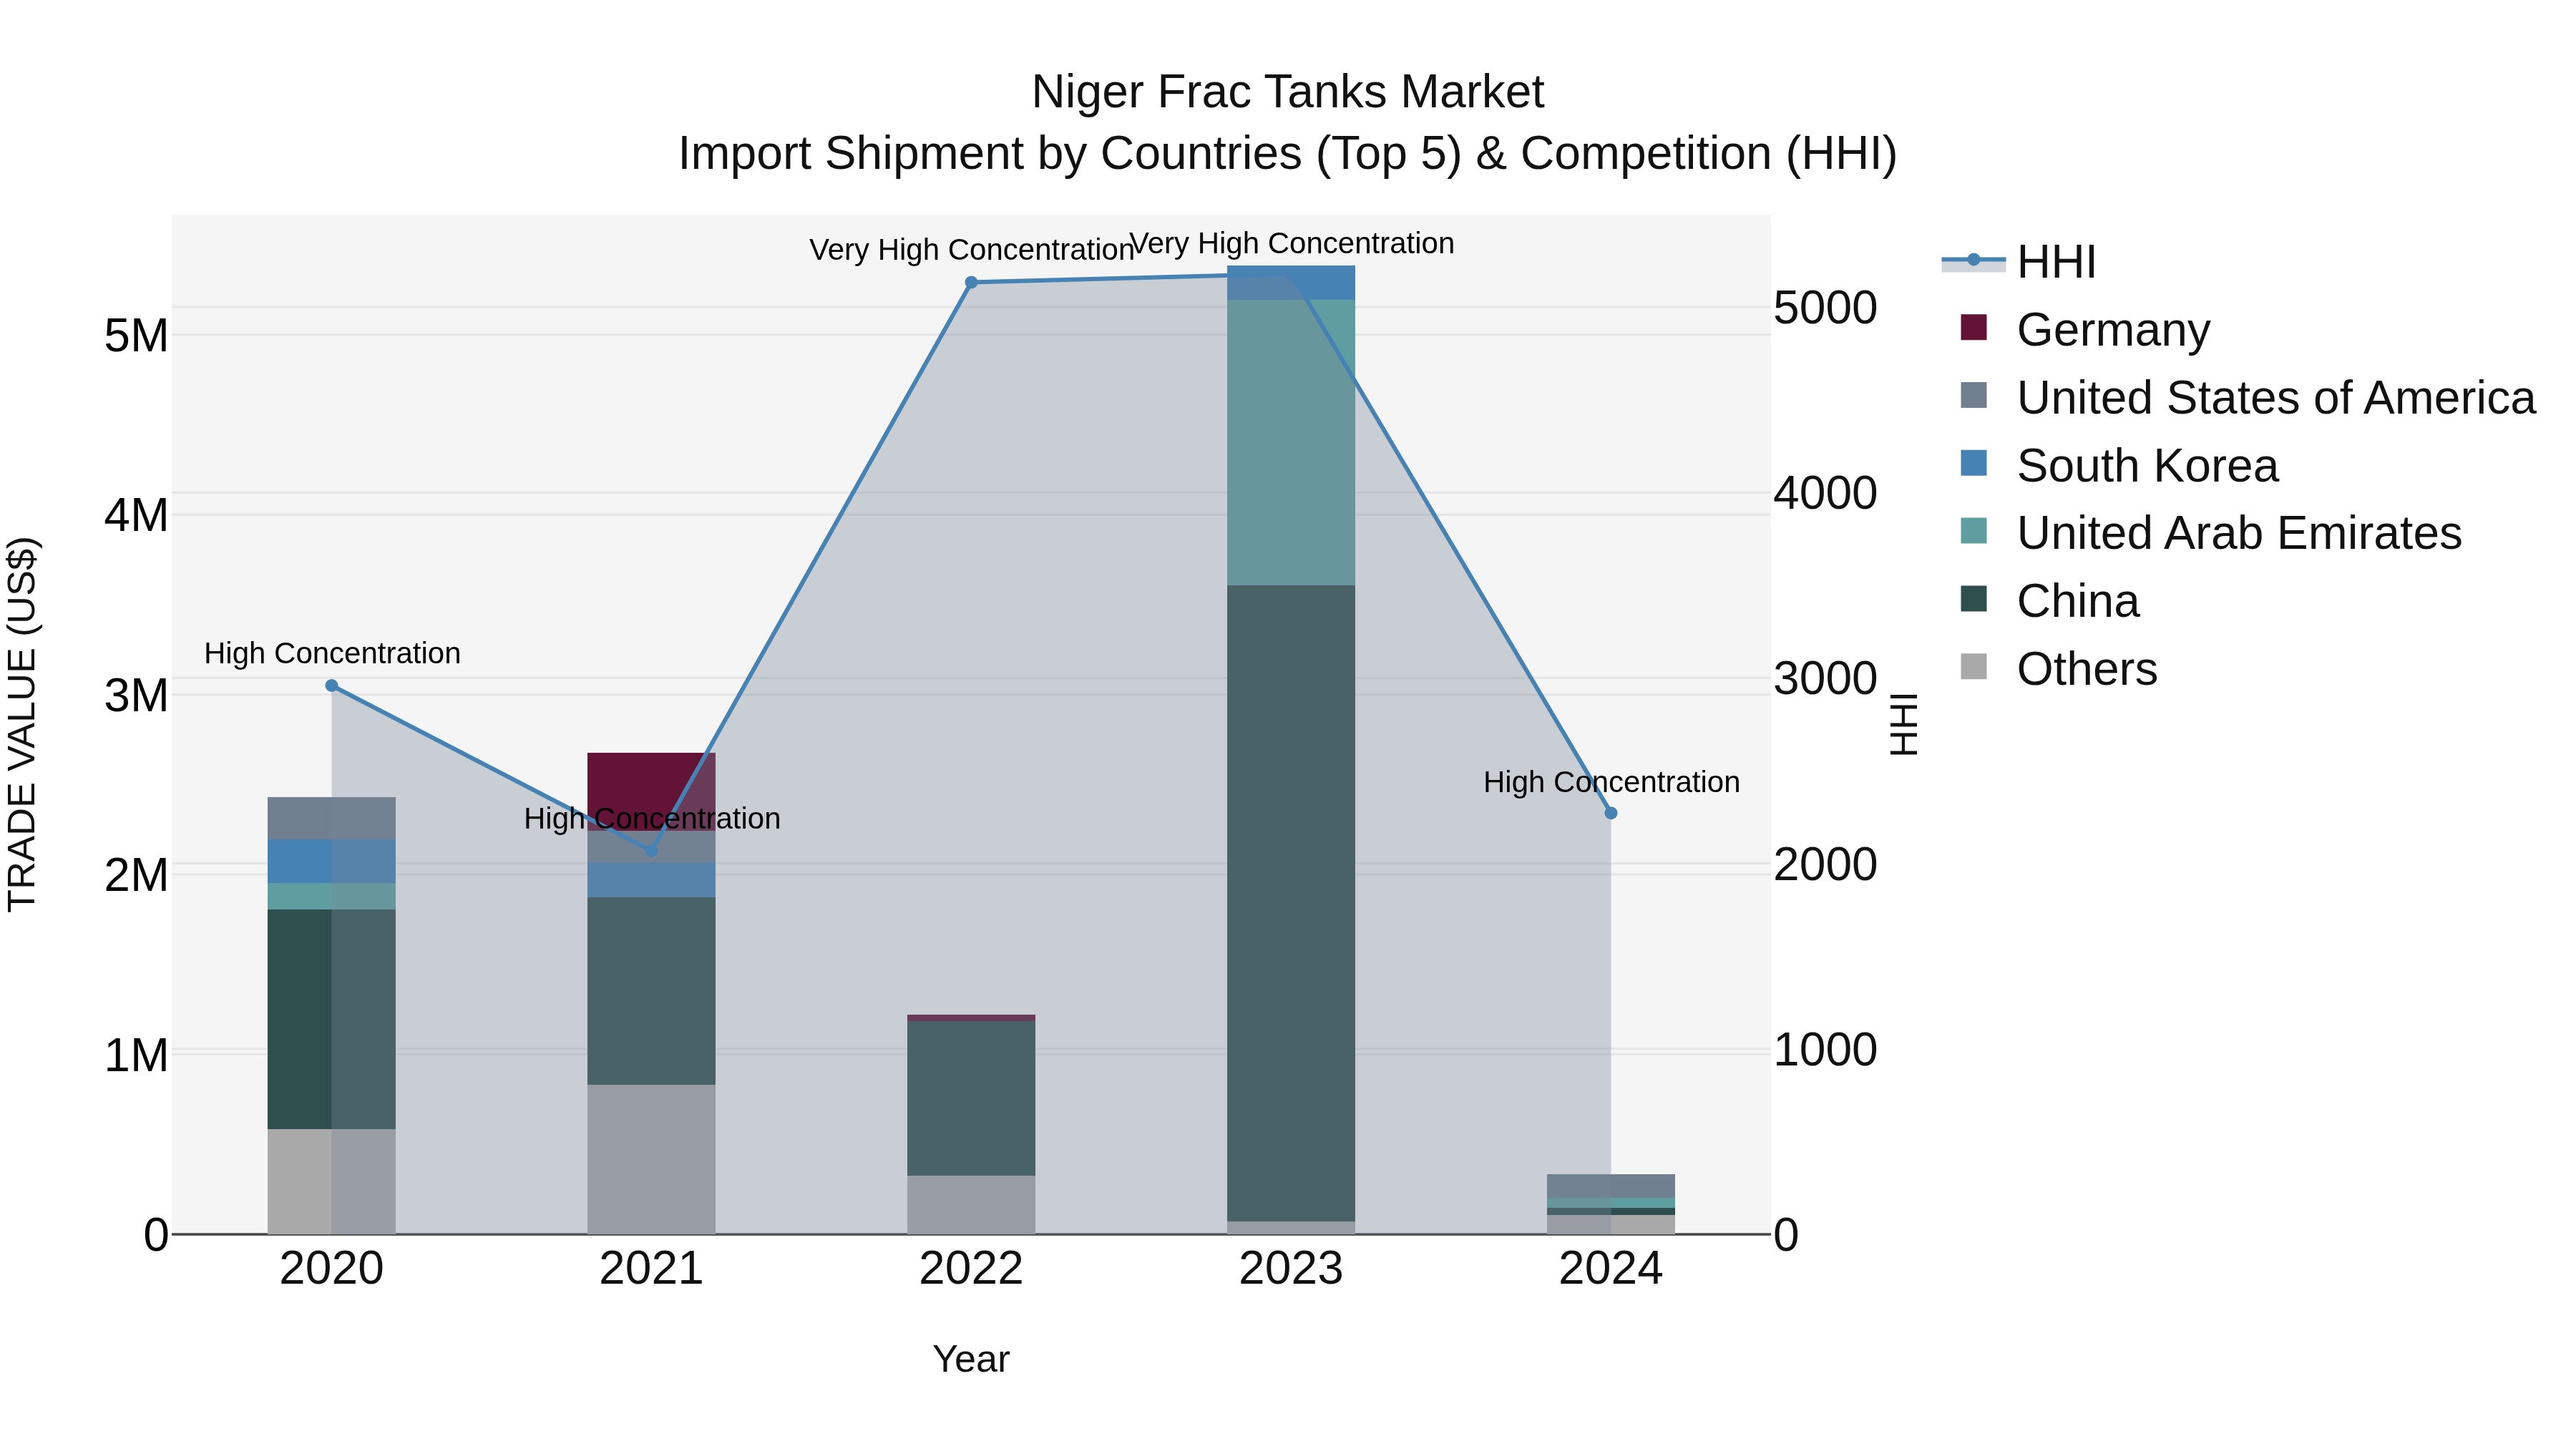Click the 'Year' x-axis title

point(971,1359)
